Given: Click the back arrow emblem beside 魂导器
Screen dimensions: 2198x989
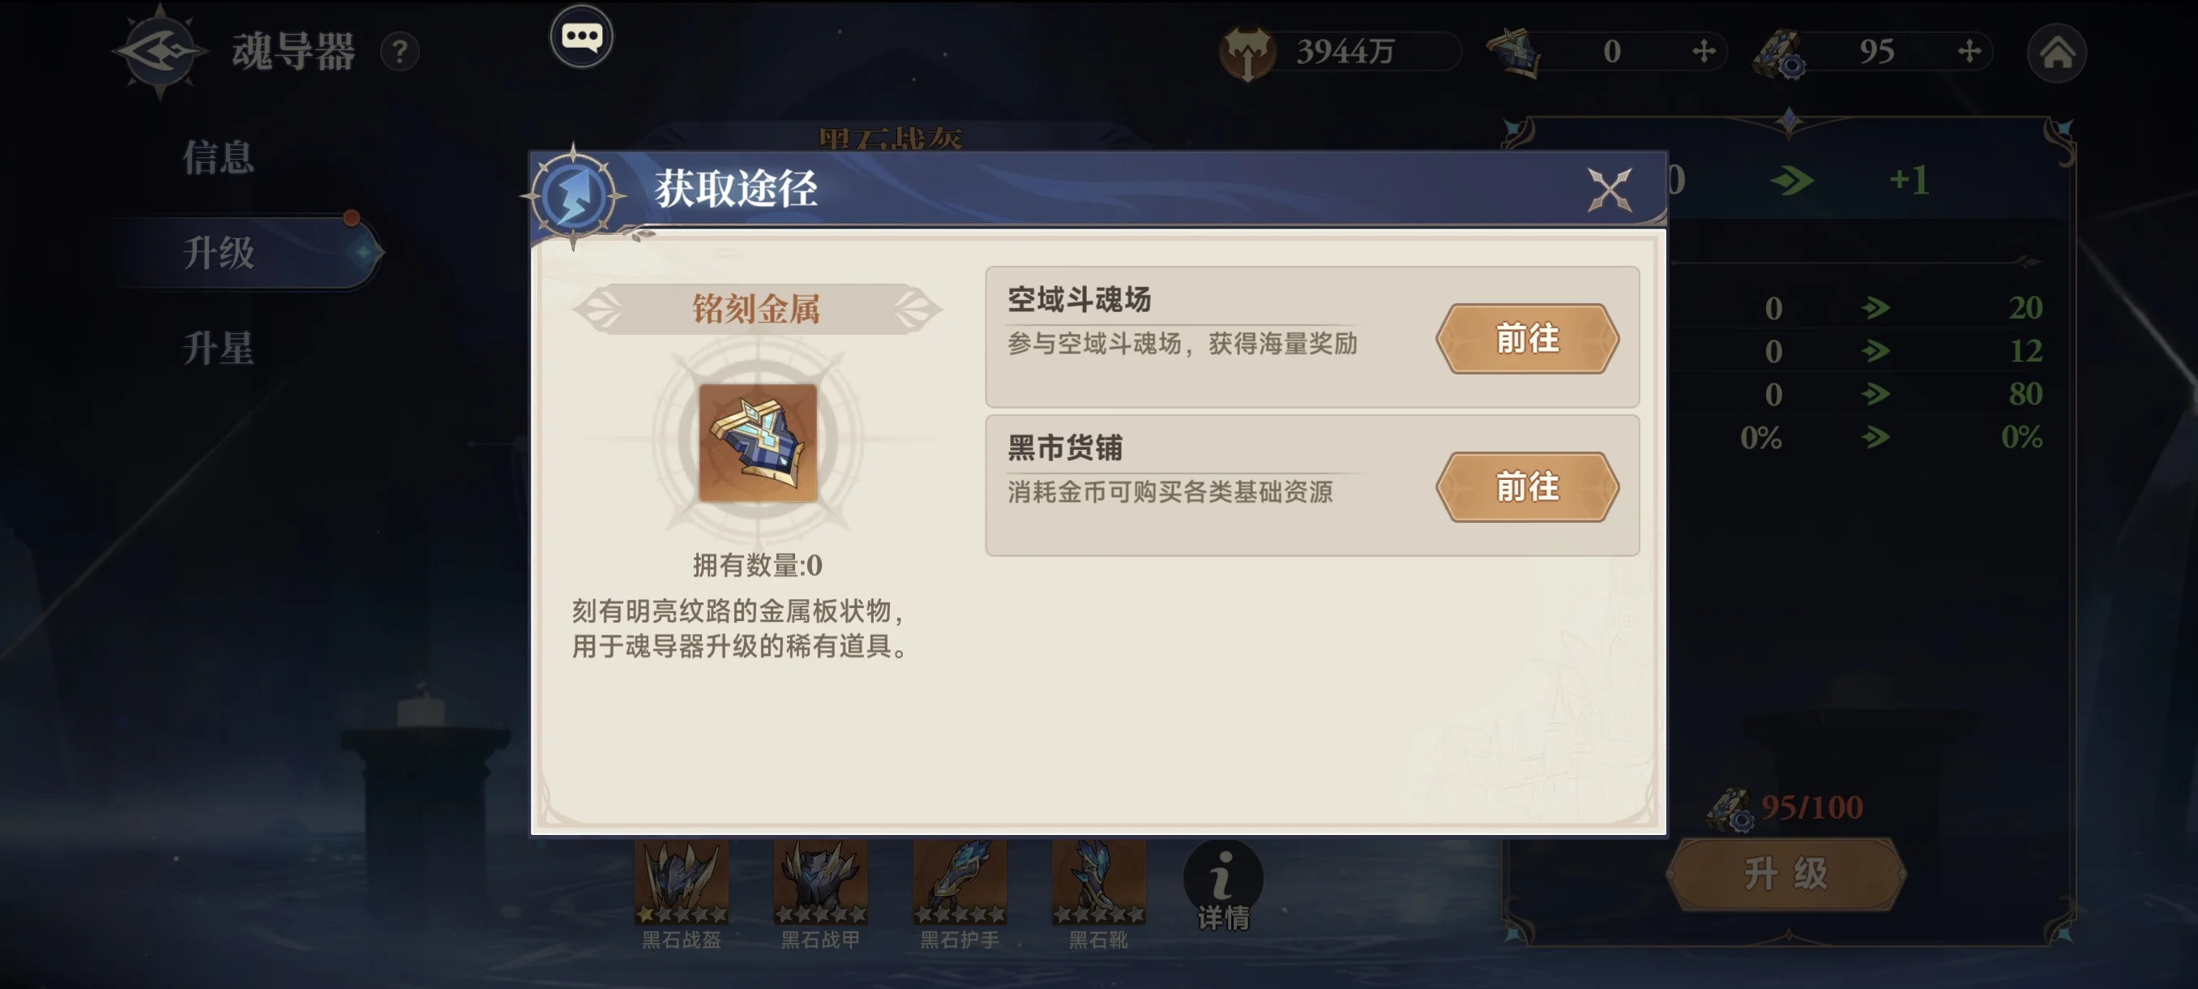Looking at the screenshot, I should tap(160, 51).
